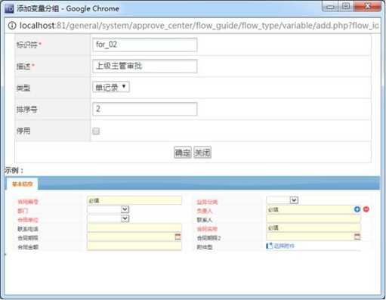Open the 类型 dropdown showing 单记录
The height and width of the screenshot is (300, 386).
point(111,87)
